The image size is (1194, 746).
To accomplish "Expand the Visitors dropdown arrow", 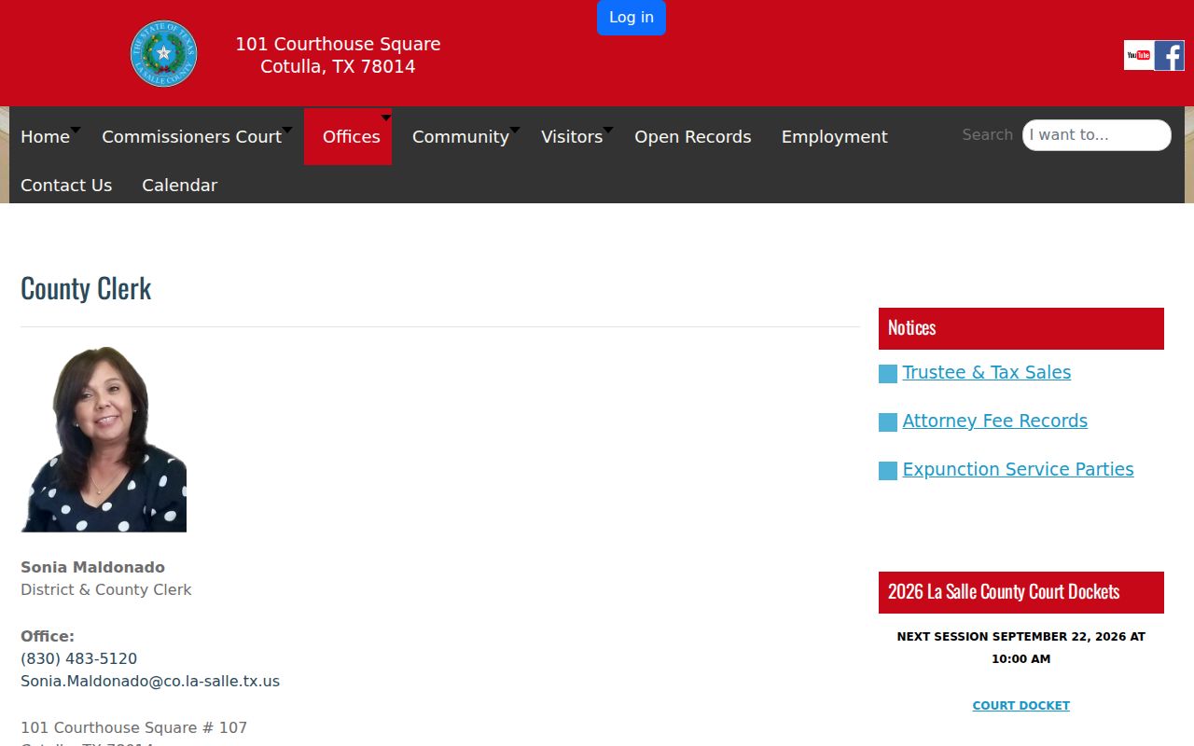I will [608, 130].
